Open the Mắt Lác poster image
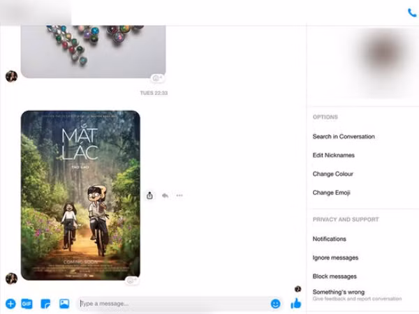Screen dimensions: 419x314 (80, 195)
